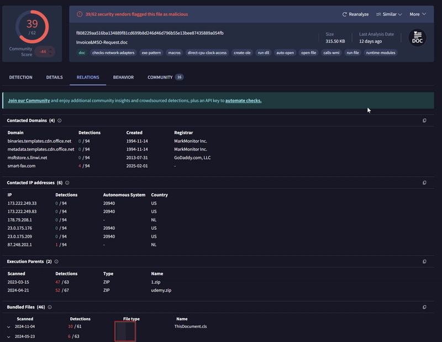Image resolution: width=442 pixels, height=342 pixels.
Task: Click the run-dll tag
Action: pos(264,52)
